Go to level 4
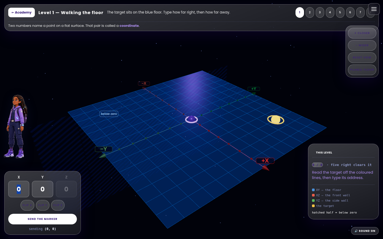 click(x=330, y=12)
